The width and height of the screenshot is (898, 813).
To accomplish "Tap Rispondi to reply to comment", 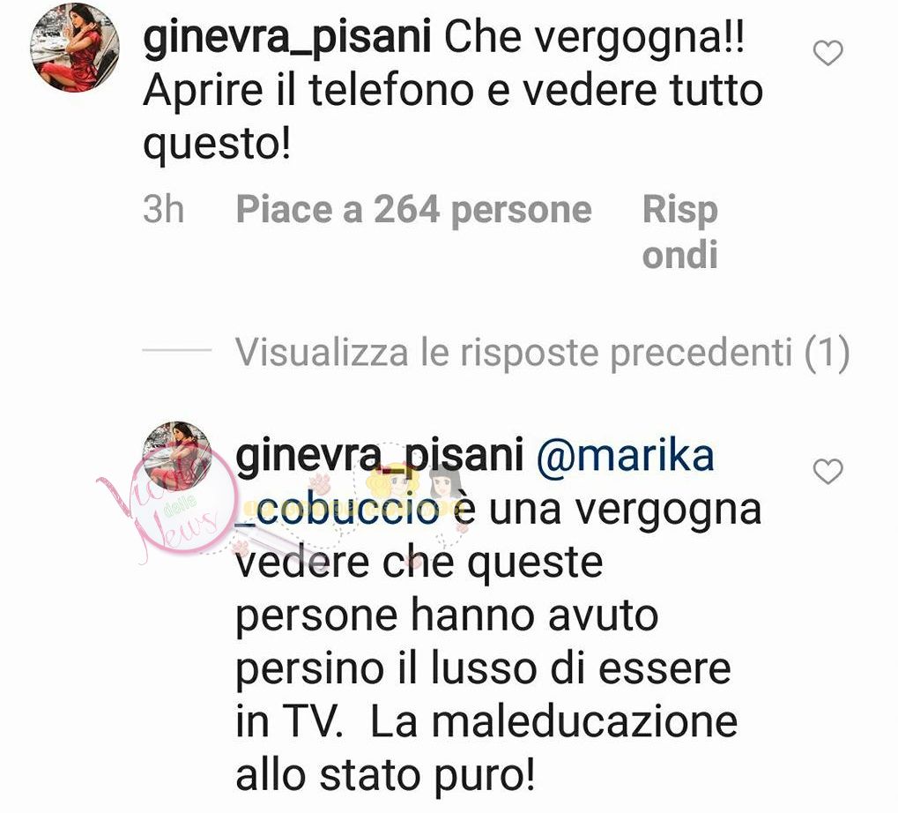I will (680, 232).
